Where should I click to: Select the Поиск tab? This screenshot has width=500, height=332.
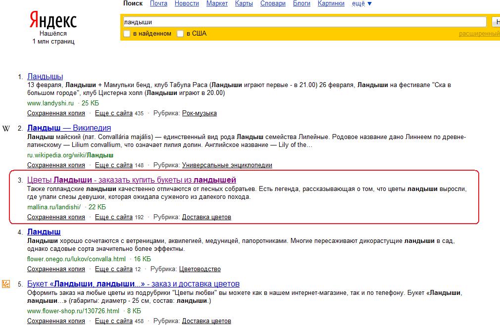[x=133, y=3]
